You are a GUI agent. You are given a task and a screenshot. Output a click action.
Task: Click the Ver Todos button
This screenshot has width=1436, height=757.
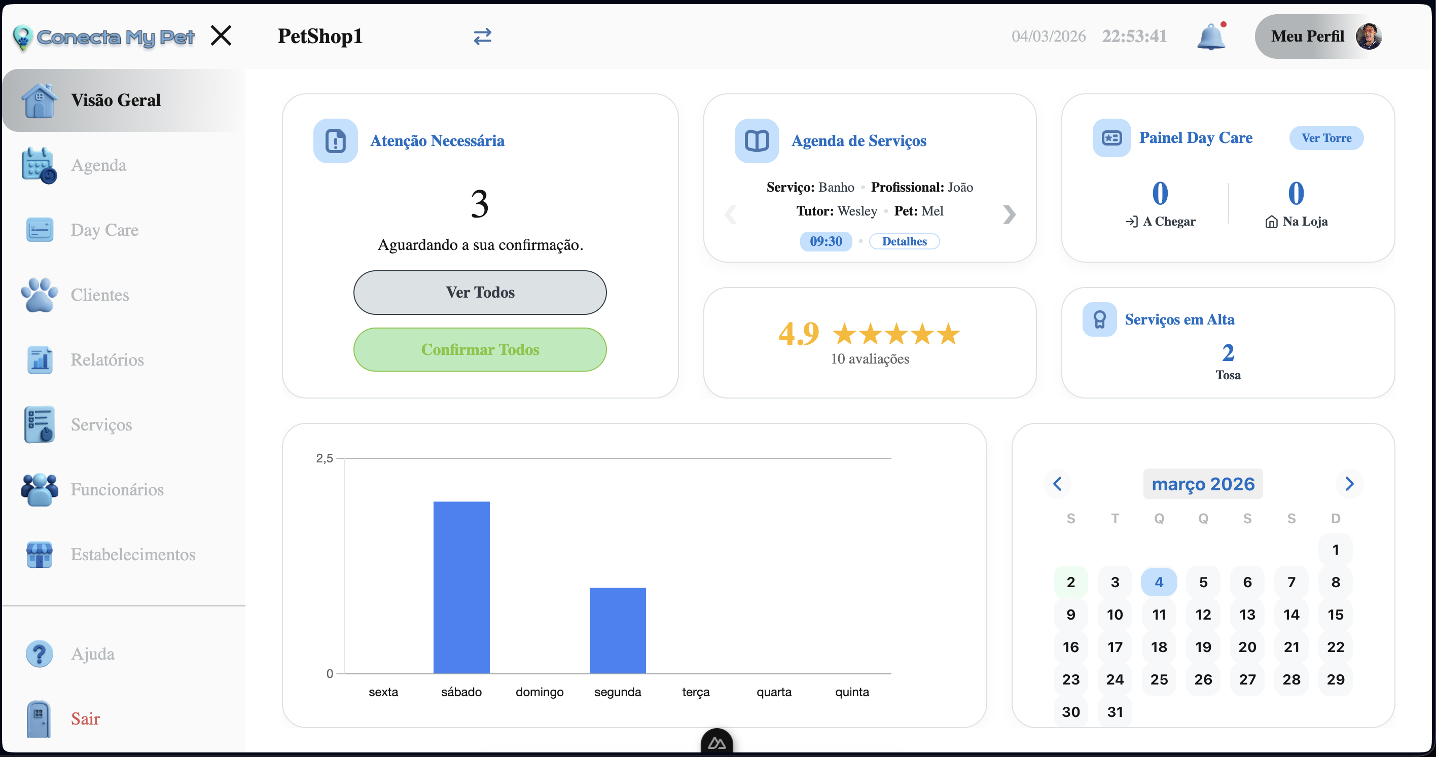pos(480,293)
